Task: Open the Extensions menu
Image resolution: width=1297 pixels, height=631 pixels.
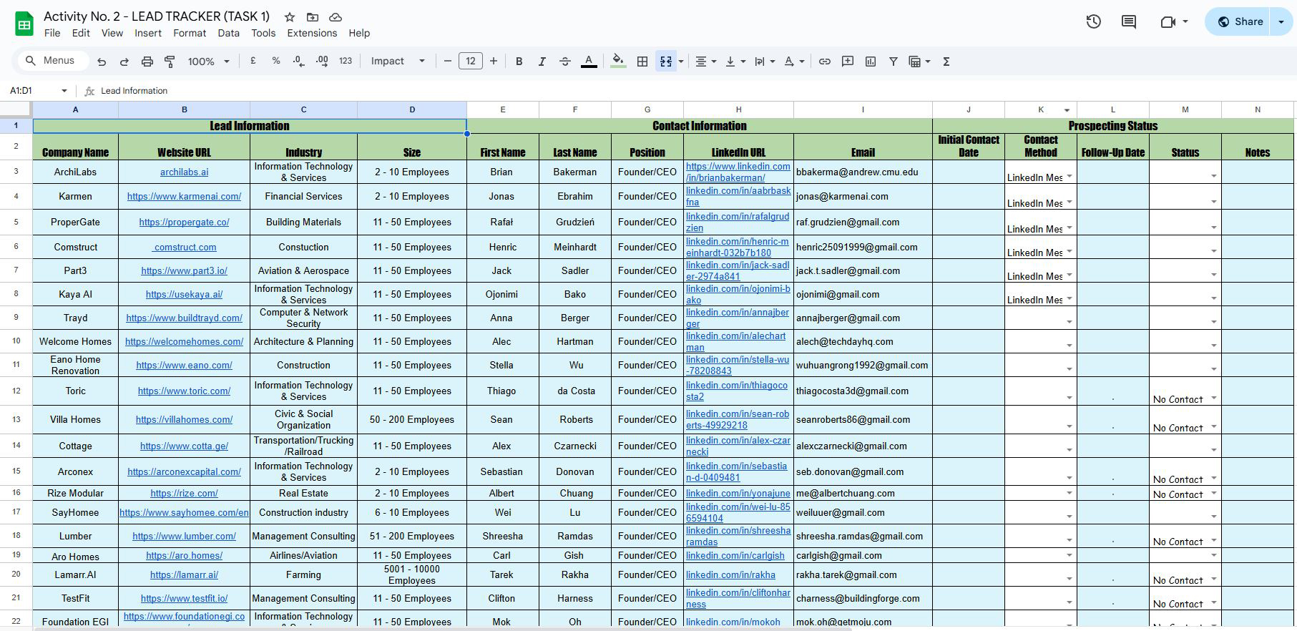Action: pyautogui.click(x=311, y=33)
